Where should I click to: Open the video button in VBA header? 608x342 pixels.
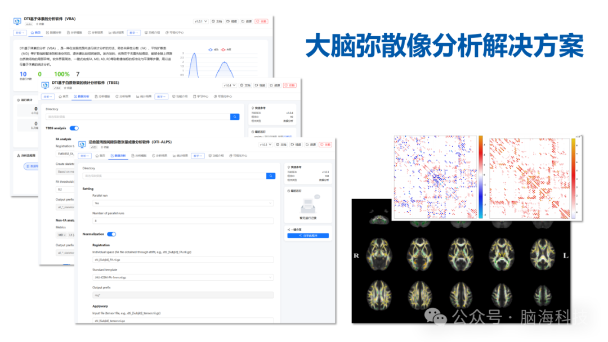232,21
